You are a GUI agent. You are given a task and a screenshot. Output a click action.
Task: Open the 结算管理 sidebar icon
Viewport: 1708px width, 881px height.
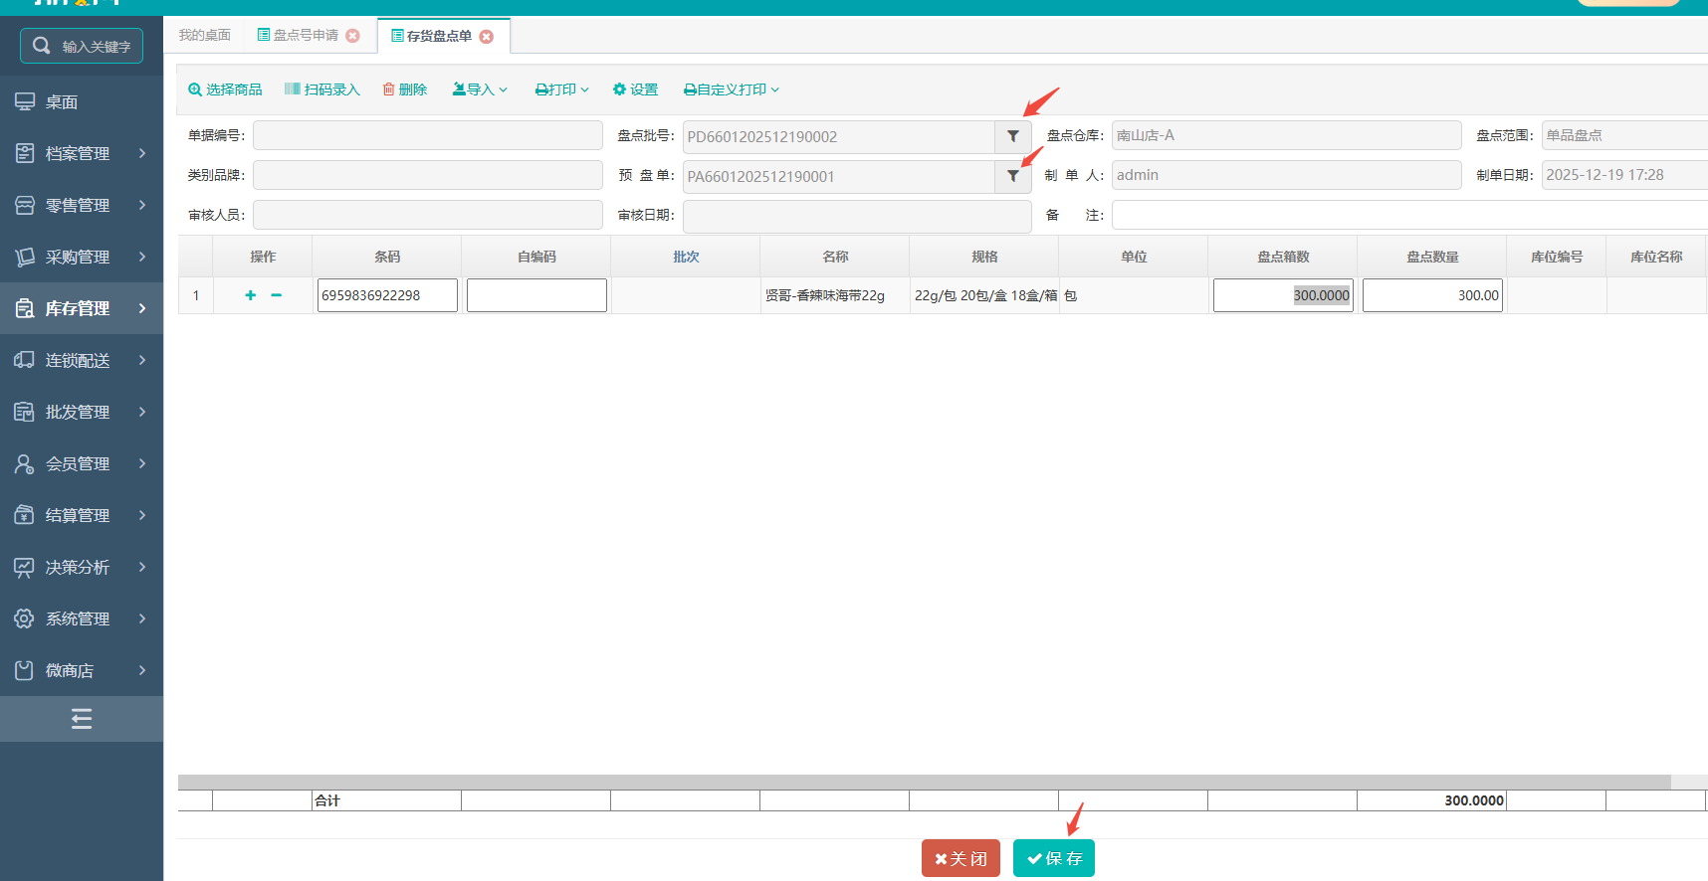point(25,515)
